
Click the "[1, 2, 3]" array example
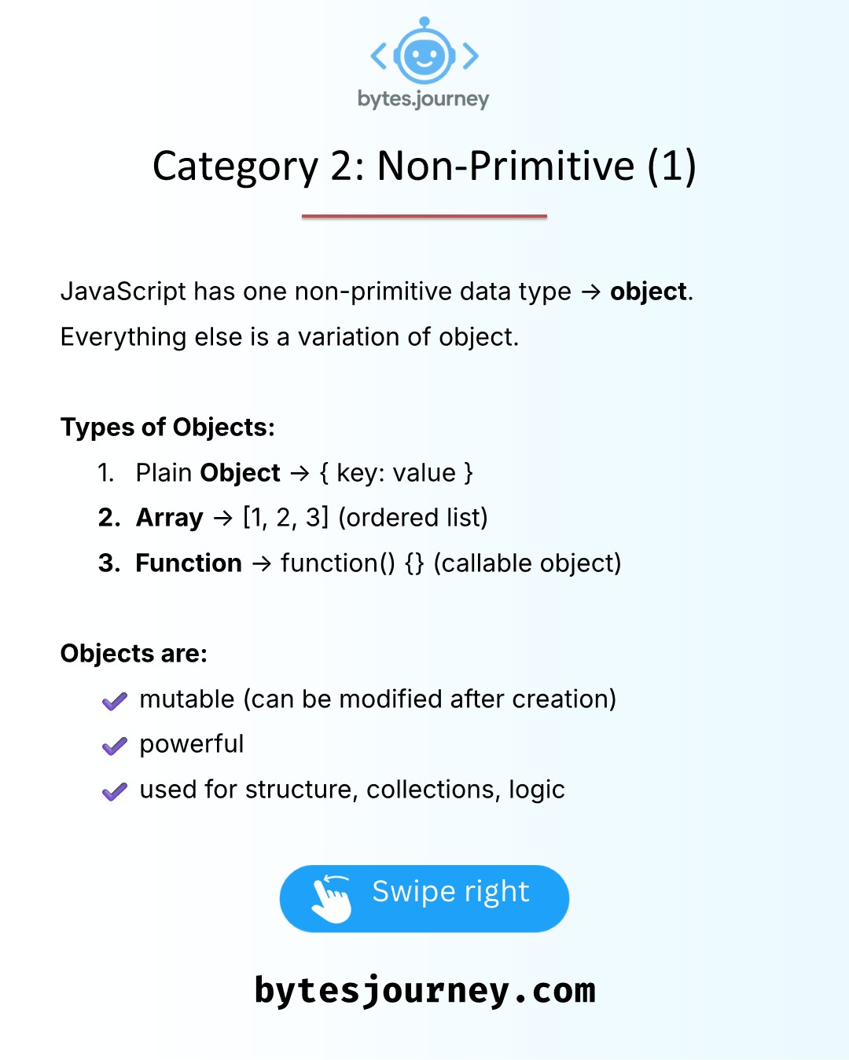point(286,518)
